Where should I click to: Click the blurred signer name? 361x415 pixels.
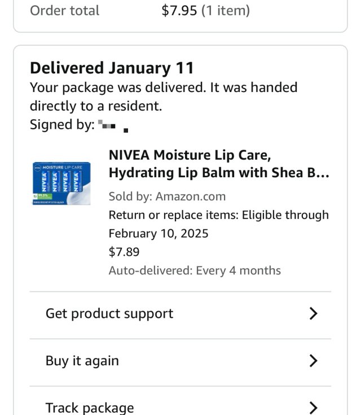112,125
